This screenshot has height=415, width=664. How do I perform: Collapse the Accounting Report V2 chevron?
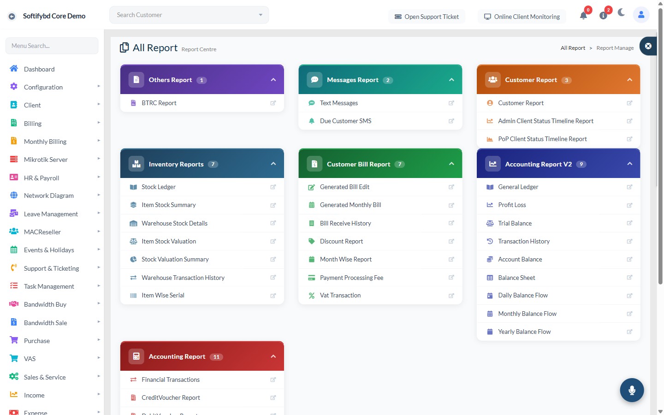(630, 164)
